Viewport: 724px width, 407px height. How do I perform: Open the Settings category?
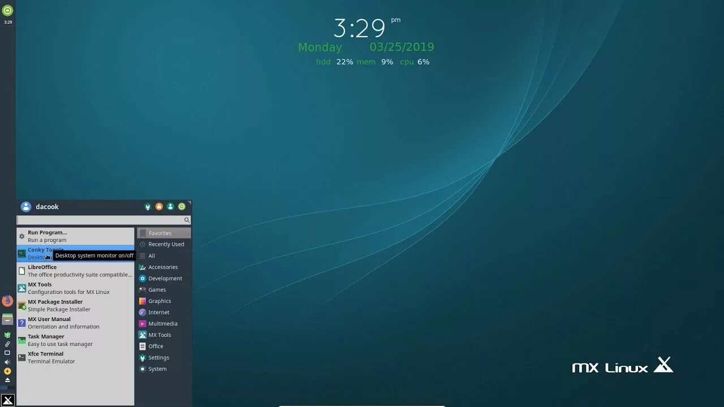point(164,357)
